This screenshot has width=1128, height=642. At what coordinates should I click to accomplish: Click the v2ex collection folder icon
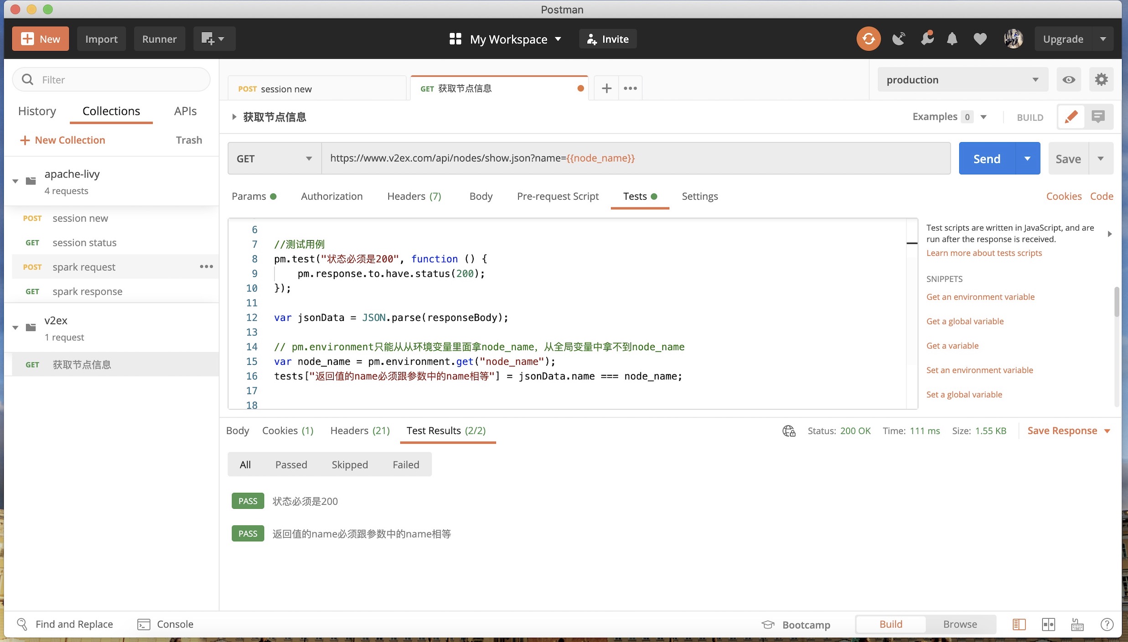point(31,327)
